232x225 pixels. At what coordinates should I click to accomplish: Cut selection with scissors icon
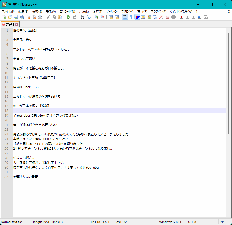point(48,17)
